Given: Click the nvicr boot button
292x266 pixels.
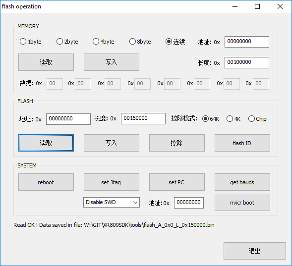Looking at the screenshot, I should 242,203.
